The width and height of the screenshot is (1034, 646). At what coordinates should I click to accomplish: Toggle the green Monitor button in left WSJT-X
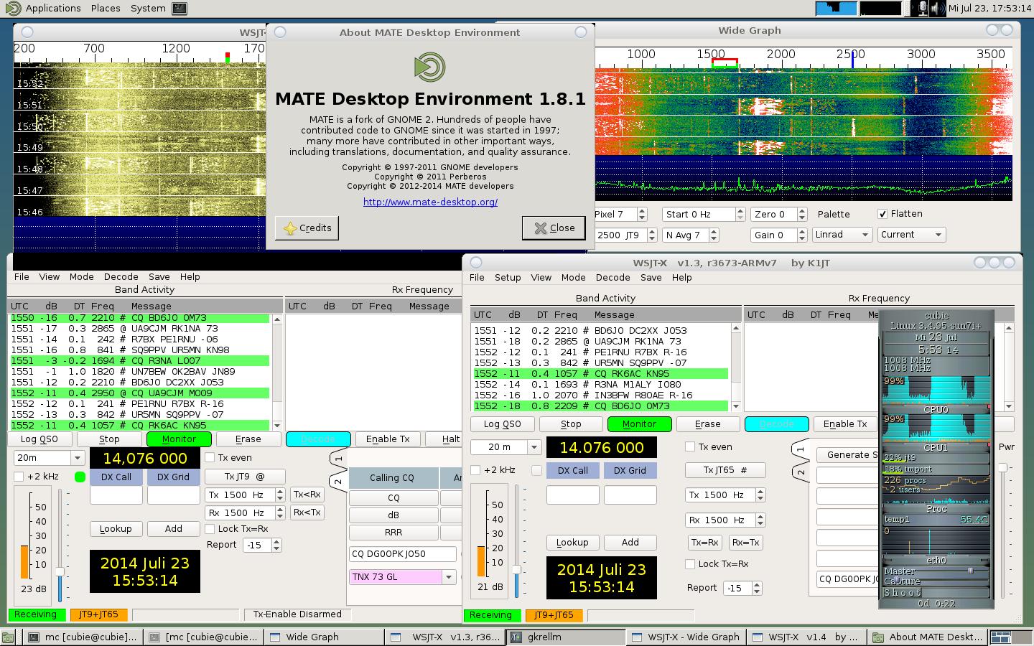coord(179,439)
